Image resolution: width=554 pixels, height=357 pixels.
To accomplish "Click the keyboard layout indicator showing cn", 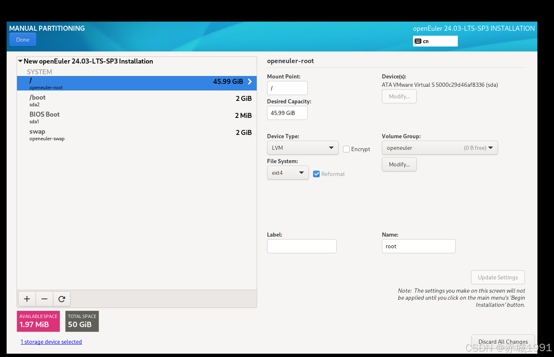I will [x=435, y=41].
